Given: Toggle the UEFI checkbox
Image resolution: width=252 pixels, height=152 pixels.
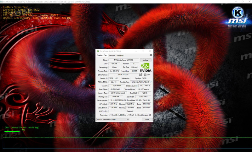Looking at the screenshot, I should click(145, 75).
